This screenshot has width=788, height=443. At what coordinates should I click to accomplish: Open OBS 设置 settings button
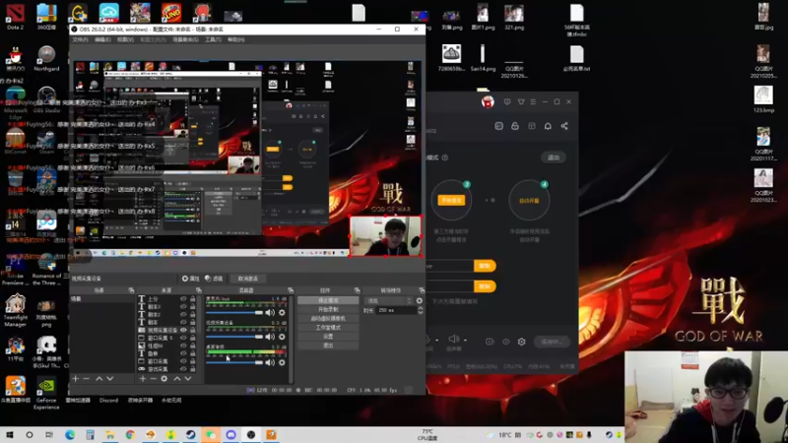328,337
